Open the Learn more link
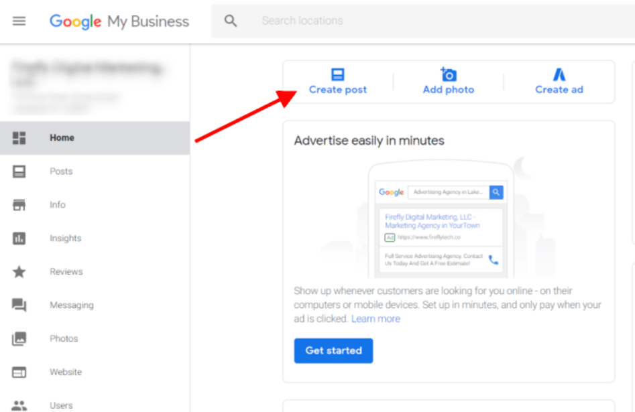Viewport: 635px width, 412px height. pos(376,318)
